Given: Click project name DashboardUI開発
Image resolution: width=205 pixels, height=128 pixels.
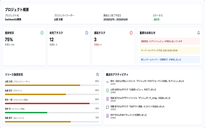Looking at the screenshot, I should [13, 19].
